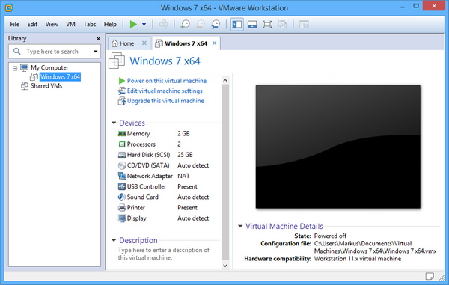449x285 pixels.
Task: Close the Windows 7 x64 tab
Action: click(214, 43)
